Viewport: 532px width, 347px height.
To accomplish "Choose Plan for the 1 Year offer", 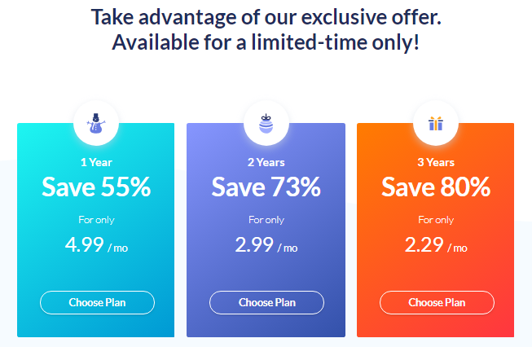I will click(x=98, y=302).
